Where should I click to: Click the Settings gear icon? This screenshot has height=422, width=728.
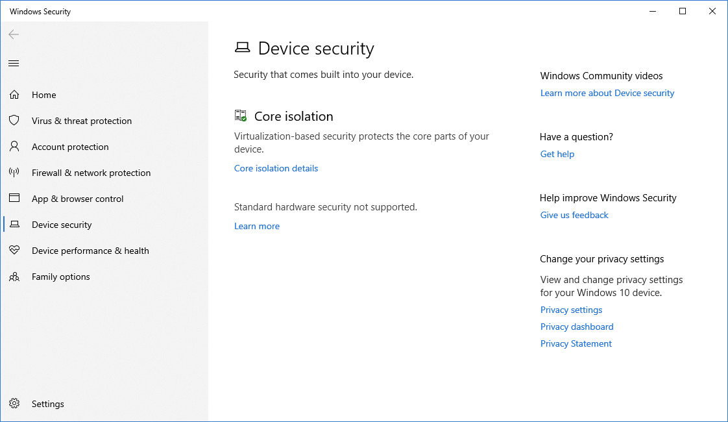(x=14, y=403)
